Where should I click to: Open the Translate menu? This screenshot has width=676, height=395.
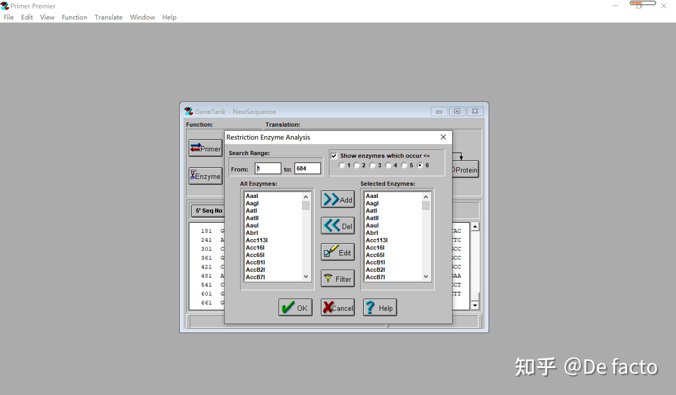tap(108, 17)
